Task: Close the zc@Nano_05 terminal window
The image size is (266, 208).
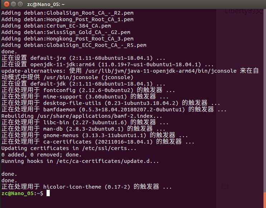Action: pos(6,4)
